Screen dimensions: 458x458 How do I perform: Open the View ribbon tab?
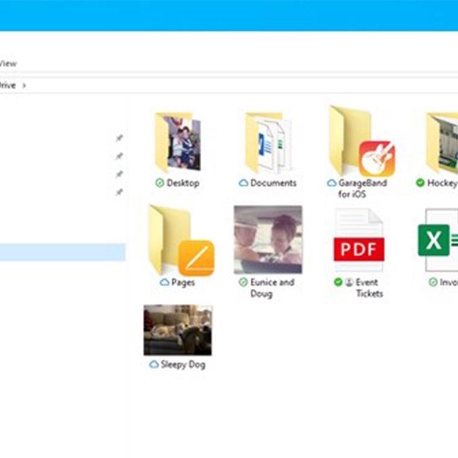click(8, 63)
